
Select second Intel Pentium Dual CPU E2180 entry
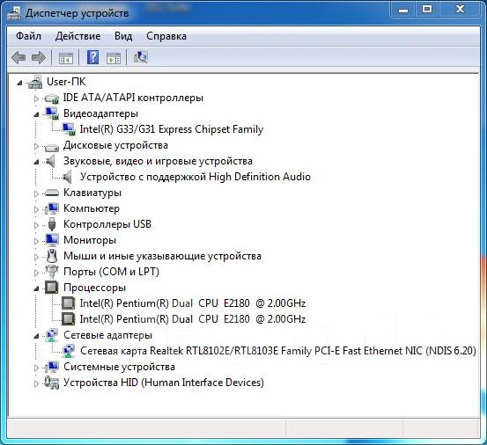[x=193, y=319]
